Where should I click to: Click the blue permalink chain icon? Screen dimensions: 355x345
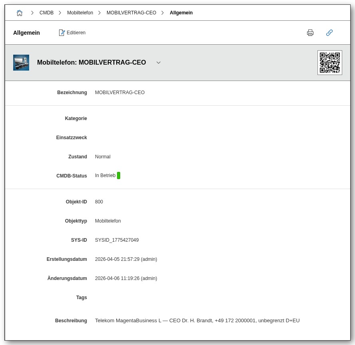coord(329,33)
